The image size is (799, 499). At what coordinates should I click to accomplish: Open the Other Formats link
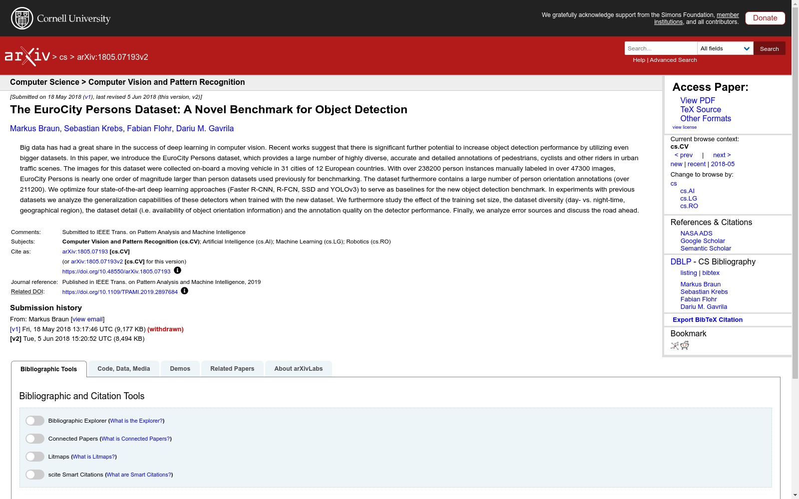pos(706,119)
